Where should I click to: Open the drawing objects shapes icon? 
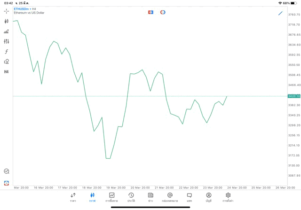pyautogui.click(x=6, y=62)
